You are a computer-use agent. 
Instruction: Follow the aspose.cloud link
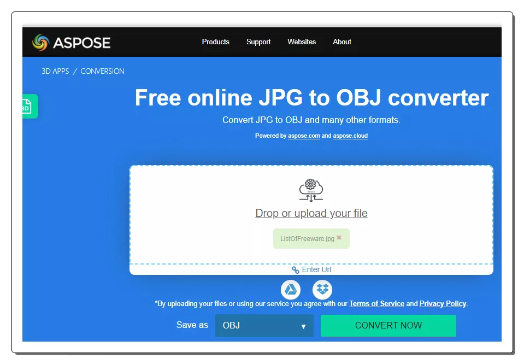[350, 136]
